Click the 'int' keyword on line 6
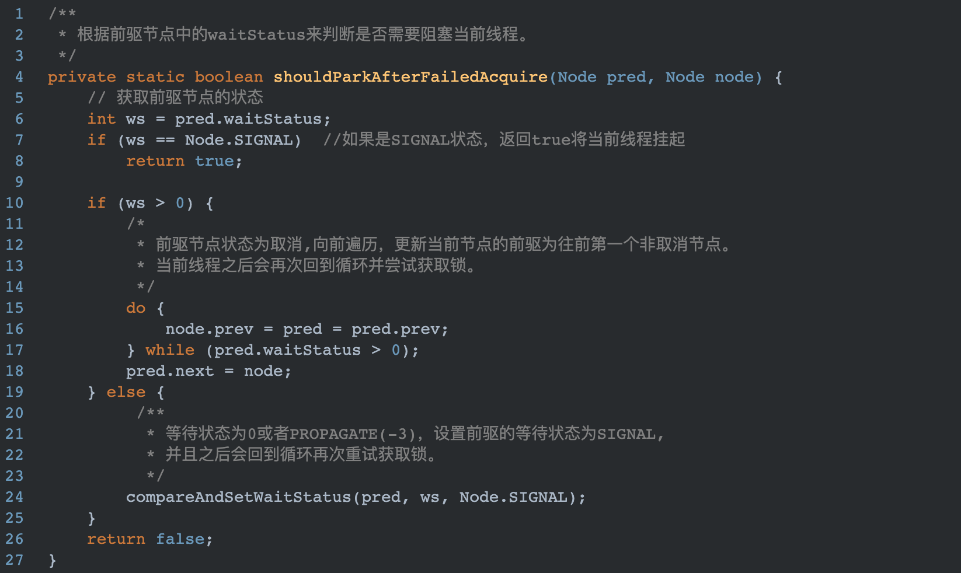961x573 pixels. pyautogui.click(x=102, y=119)
